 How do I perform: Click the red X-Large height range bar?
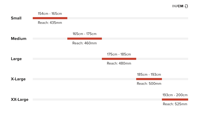[149, 79]
